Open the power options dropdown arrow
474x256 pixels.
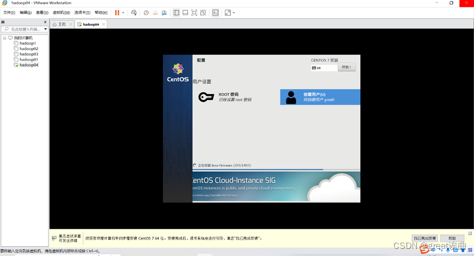click(123, 13)
